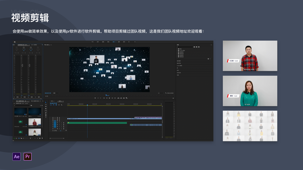Open the workspace overflow chevron menu
The image size is (303, 170).
(135, 42)
